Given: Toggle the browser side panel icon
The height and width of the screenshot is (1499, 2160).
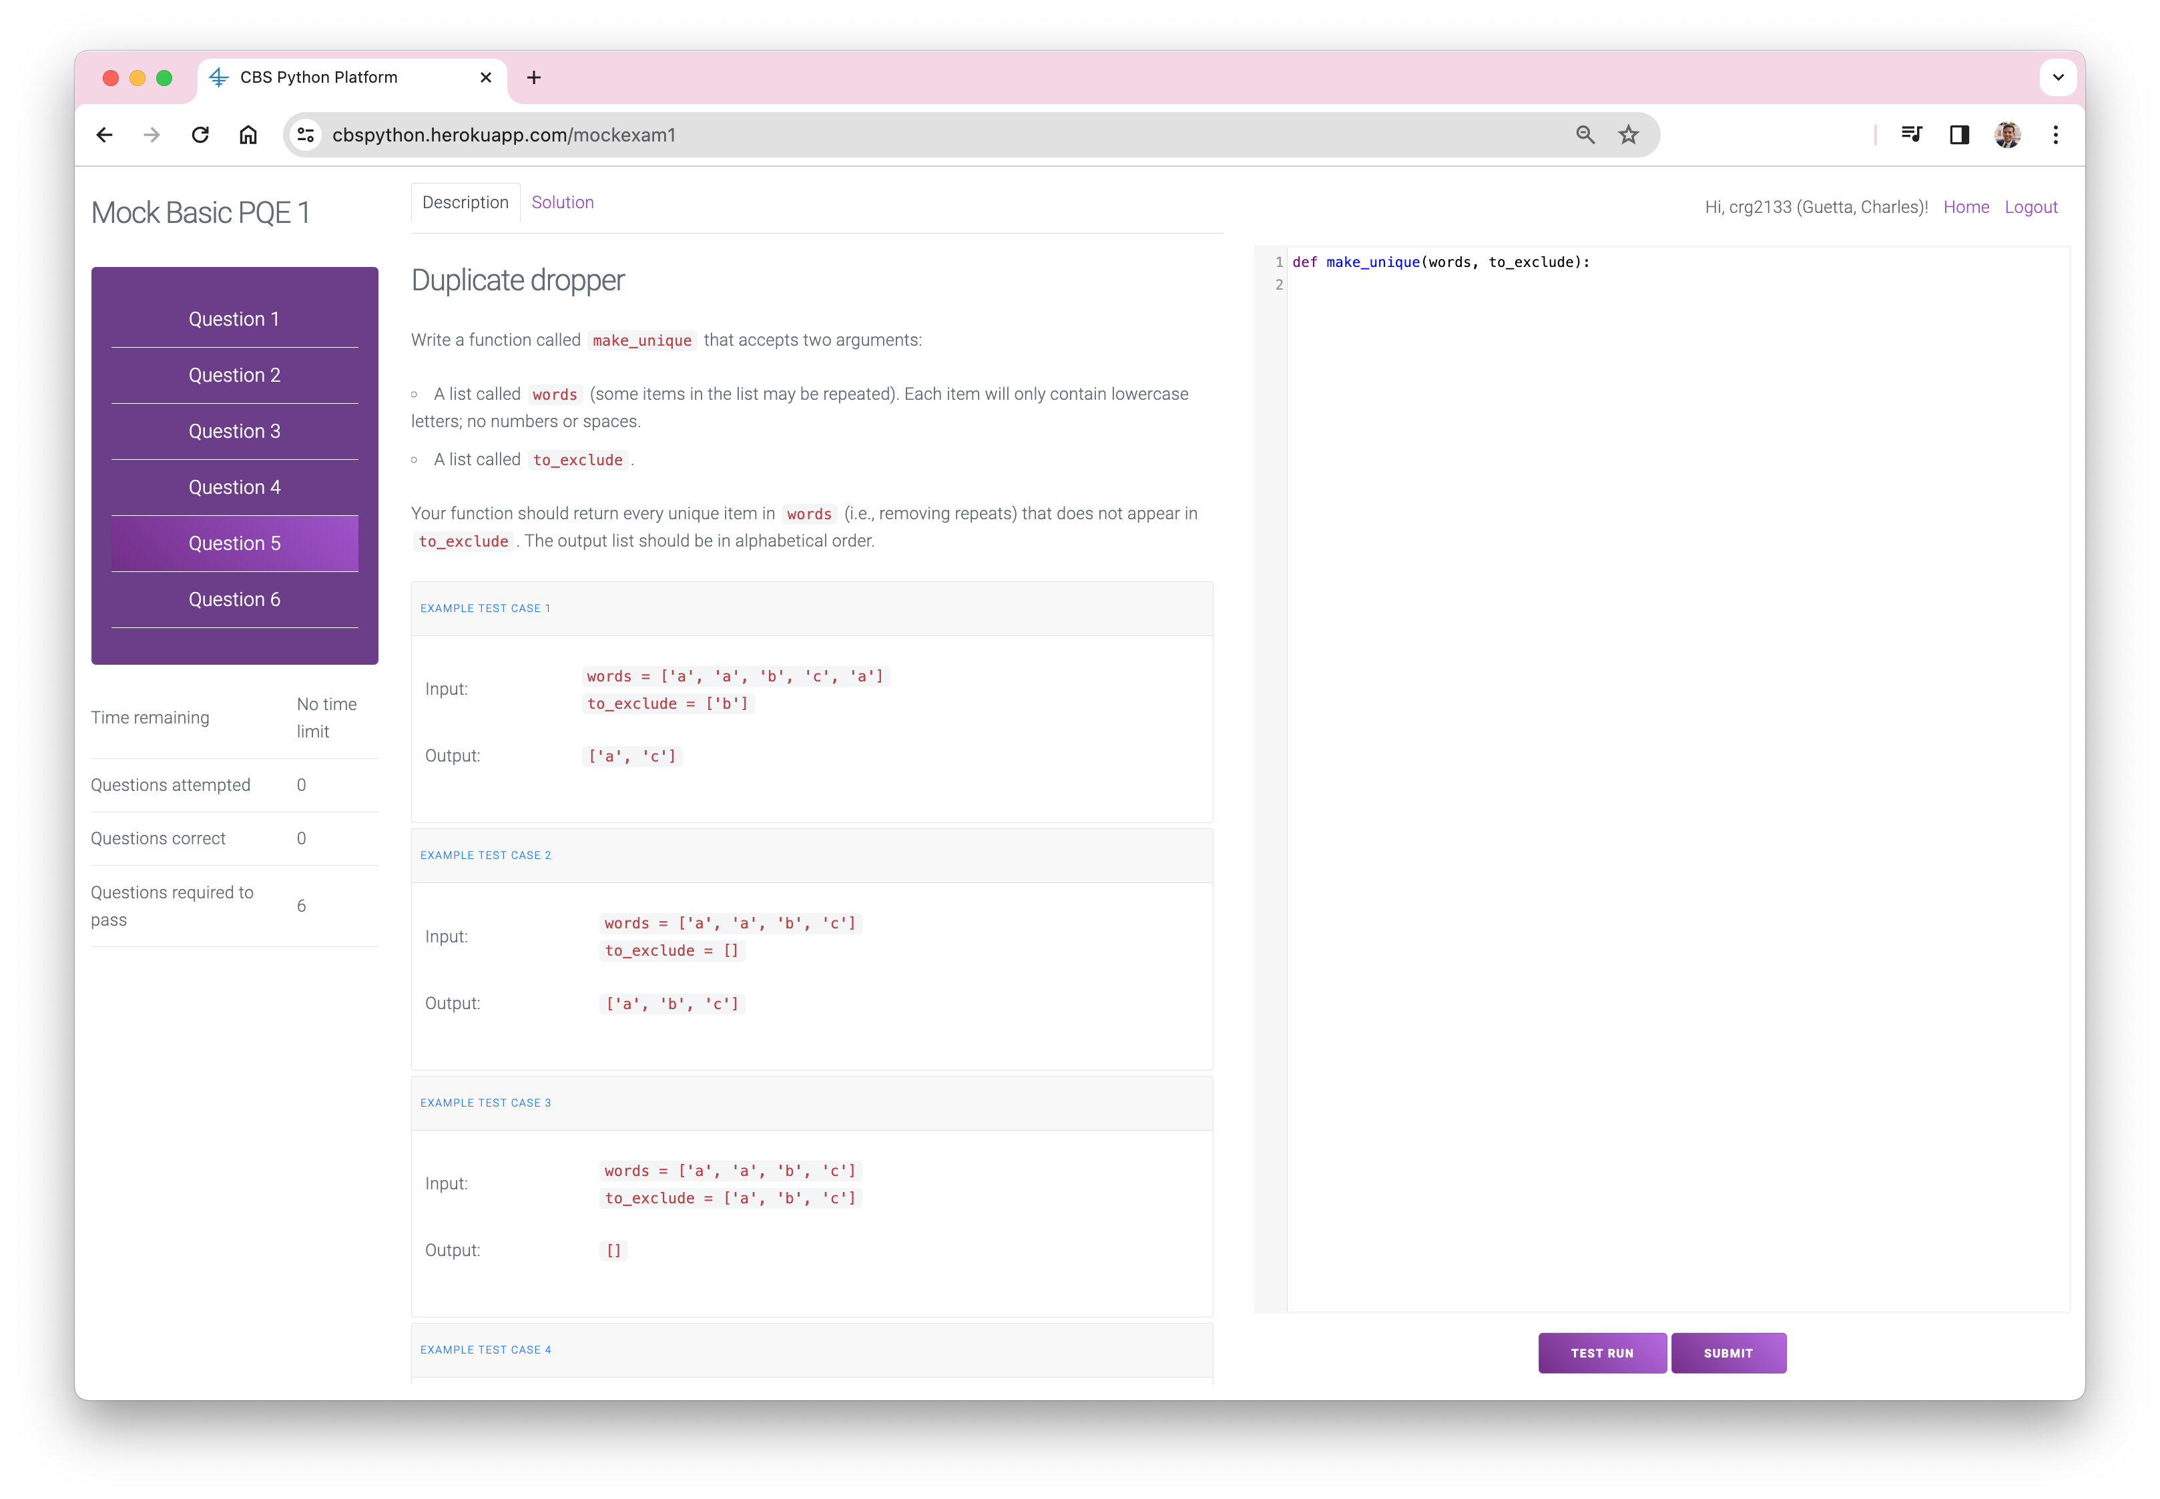Looking at the screenshot, I should tap(1959, 135).
